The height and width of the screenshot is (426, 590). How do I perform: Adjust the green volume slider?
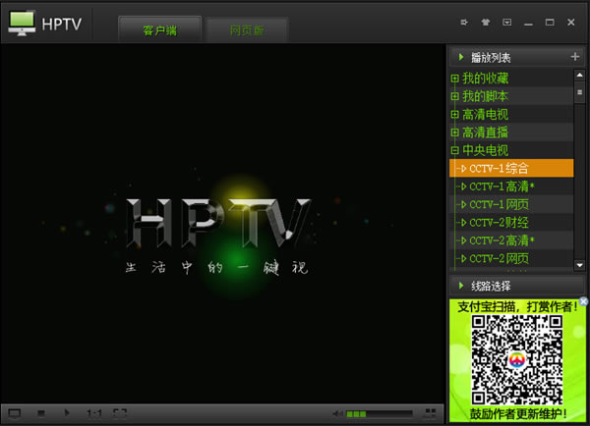[x=379, y=413]
